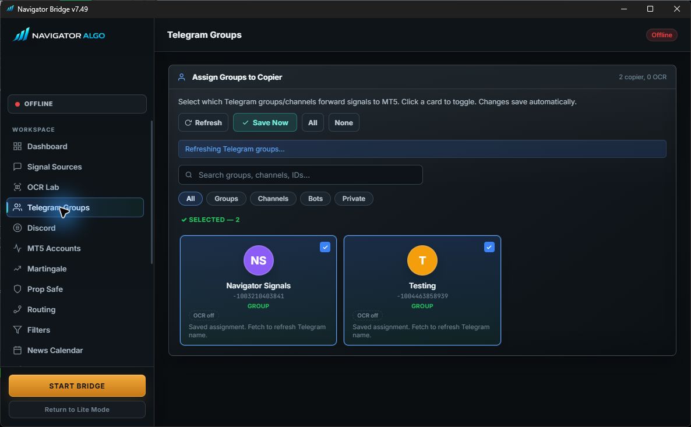The height and width of the screenshot is (427, 691).
Task: Click the OCR Lab scan icon
Action: pos(17,187)
